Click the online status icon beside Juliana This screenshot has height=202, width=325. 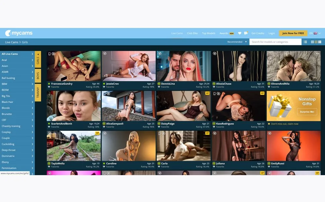click(x=214, y=163)
